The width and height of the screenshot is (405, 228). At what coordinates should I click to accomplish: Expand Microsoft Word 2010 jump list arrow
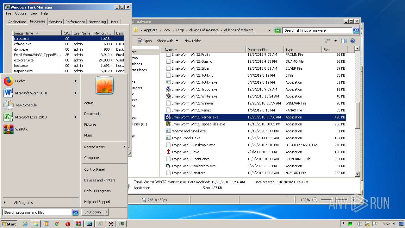pos(76,93)
